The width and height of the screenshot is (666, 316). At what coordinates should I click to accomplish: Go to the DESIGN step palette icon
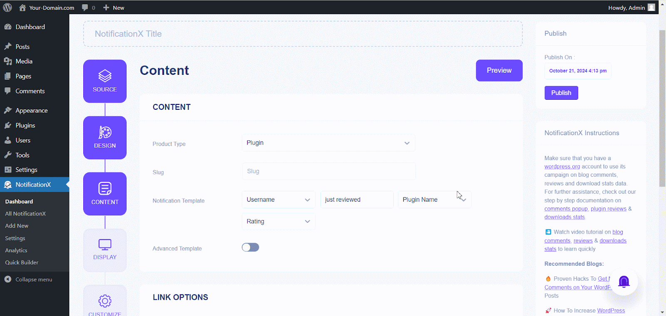pyautogui.click(x=105, y=132)
